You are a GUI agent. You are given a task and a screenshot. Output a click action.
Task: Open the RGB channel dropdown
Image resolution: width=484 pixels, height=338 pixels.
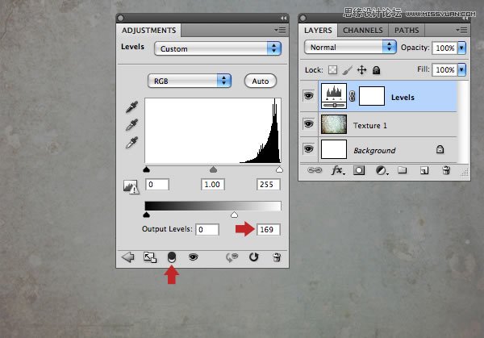pos(190,81)
